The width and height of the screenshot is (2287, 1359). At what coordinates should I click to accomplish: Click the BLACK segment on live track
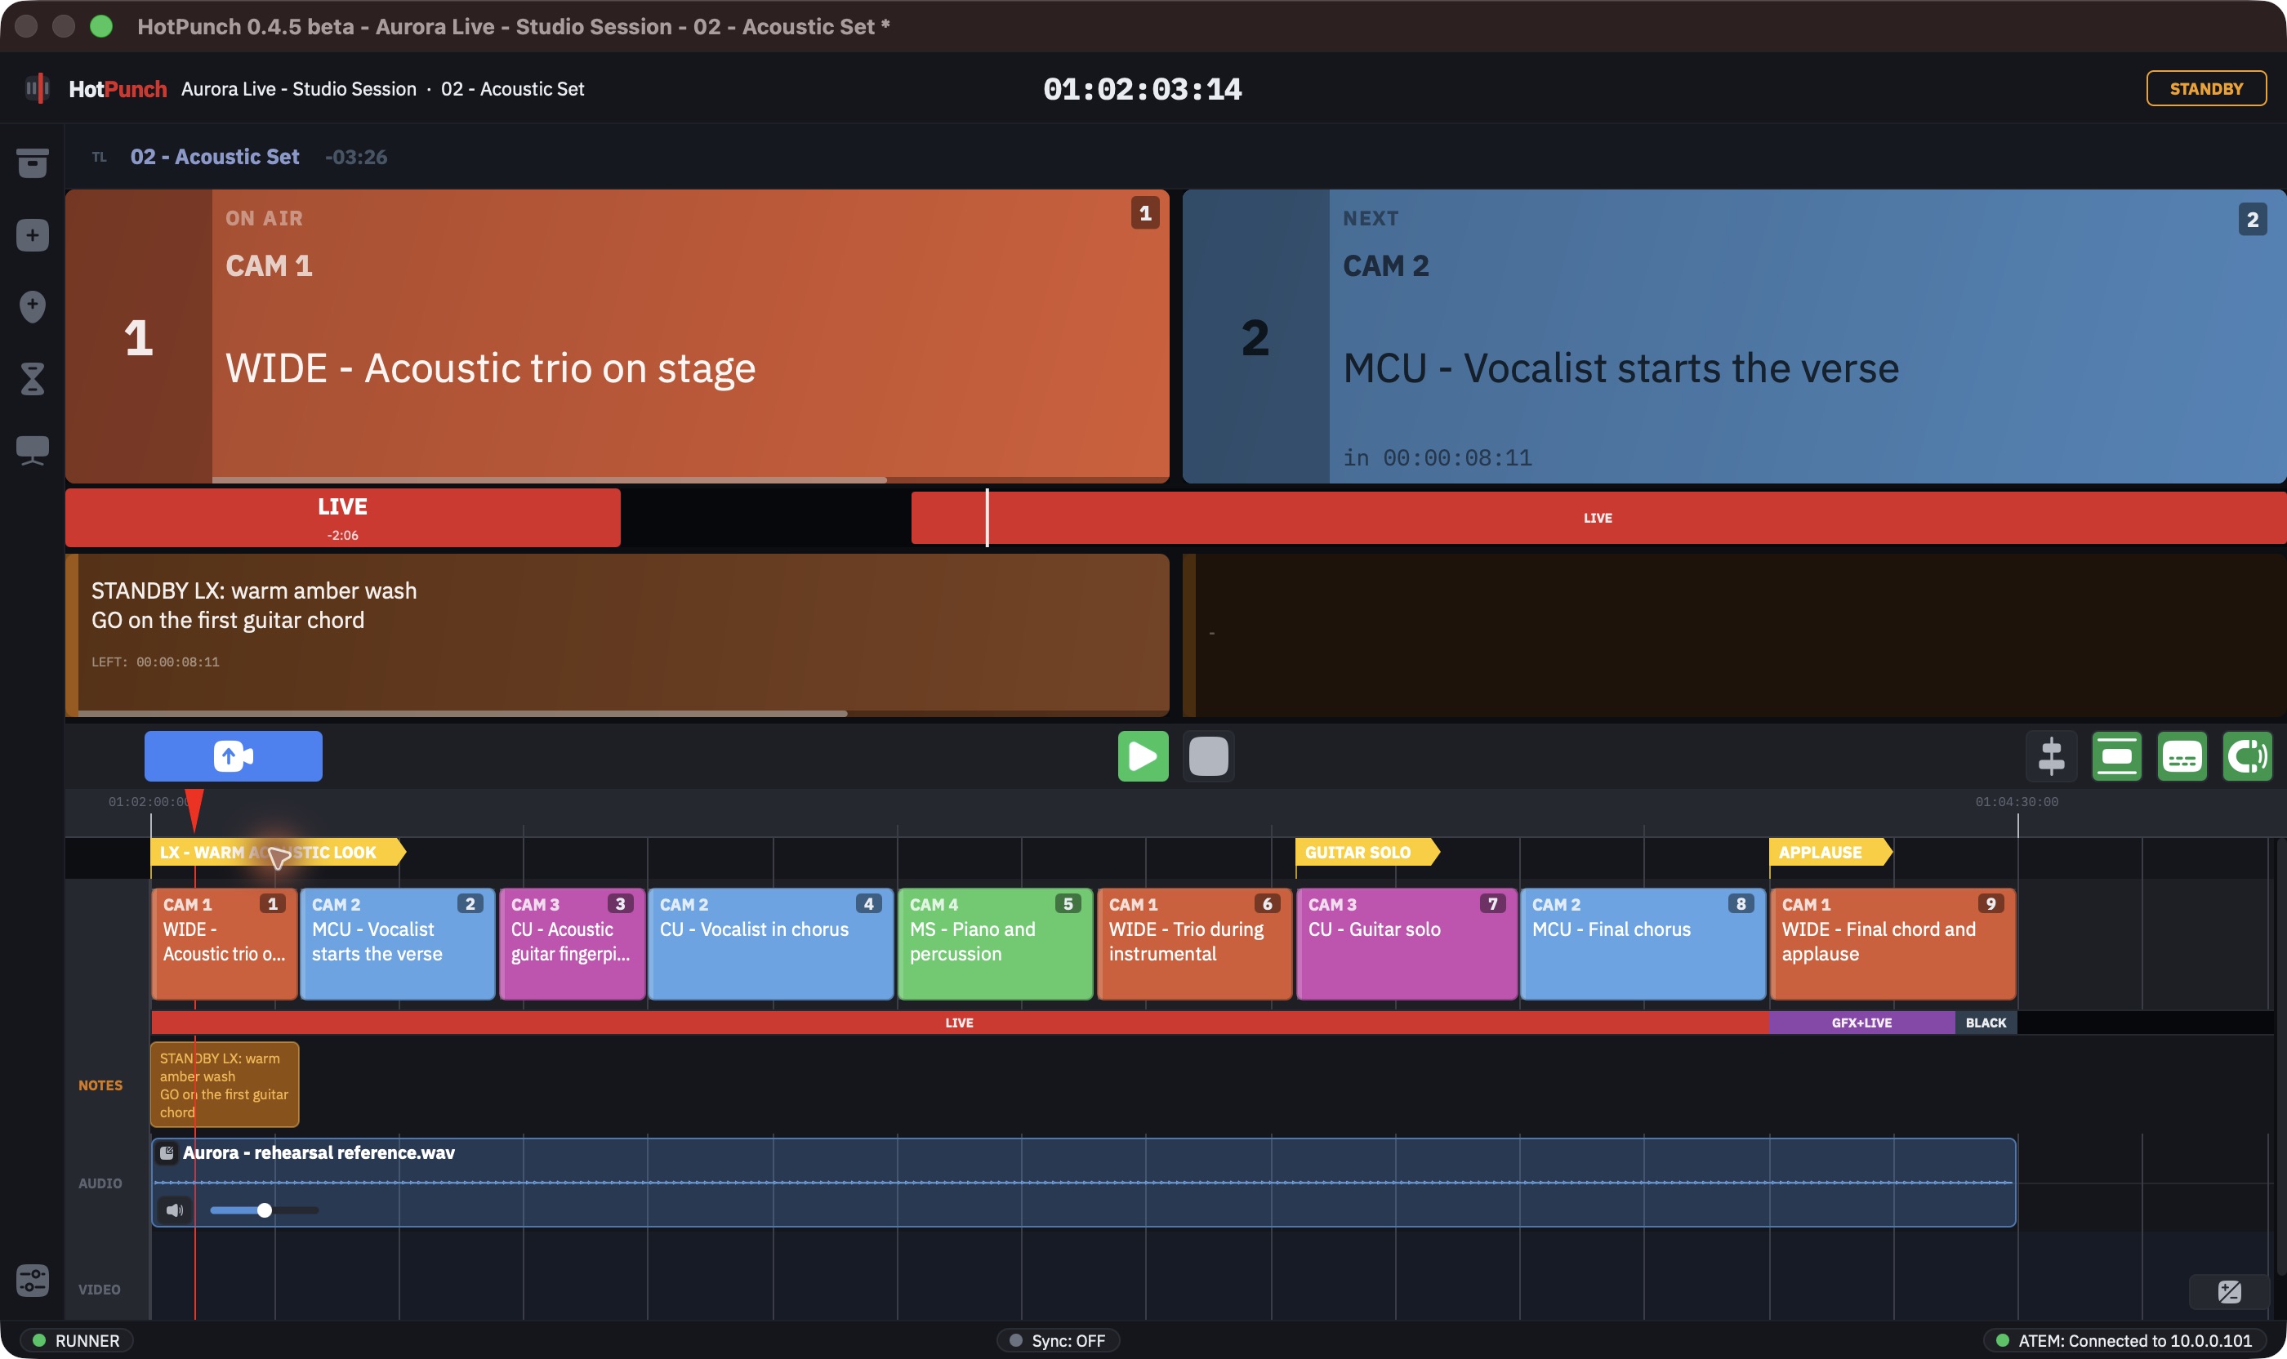1986,1023
